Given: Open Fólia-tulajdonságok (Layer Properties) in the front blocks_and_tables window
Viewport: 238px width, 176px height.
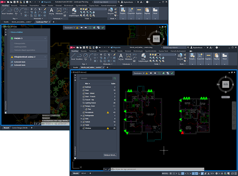Looking at the screenshot, I should (143, 58).
